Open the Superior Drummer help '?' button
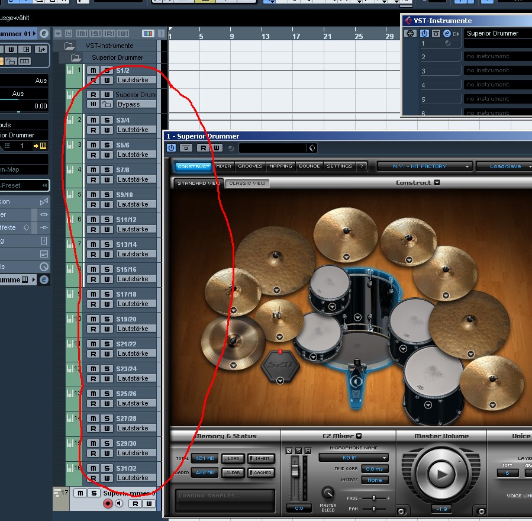Viewport: 532px width, 521px height. pyautogui.click(x=362, y=166)
